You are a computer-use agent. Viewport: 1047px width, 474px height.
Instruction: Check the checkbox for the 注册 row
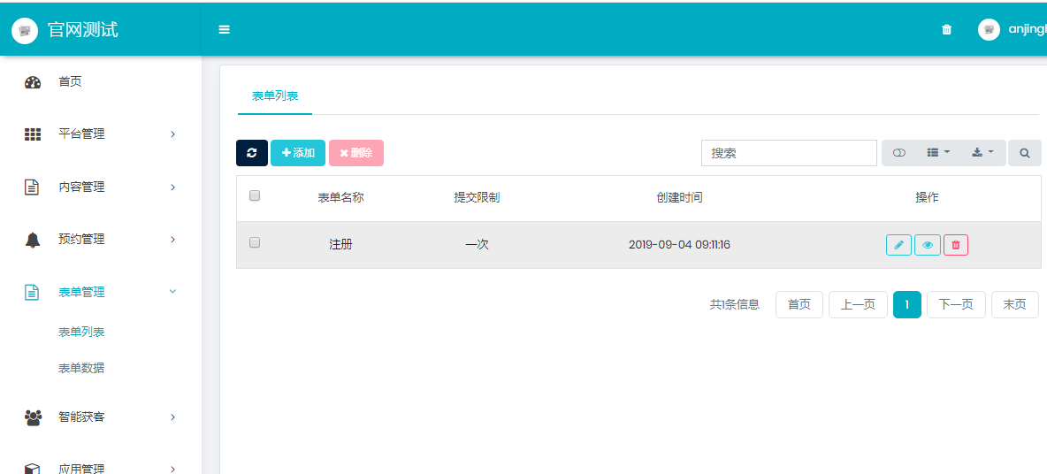point(255,242)
